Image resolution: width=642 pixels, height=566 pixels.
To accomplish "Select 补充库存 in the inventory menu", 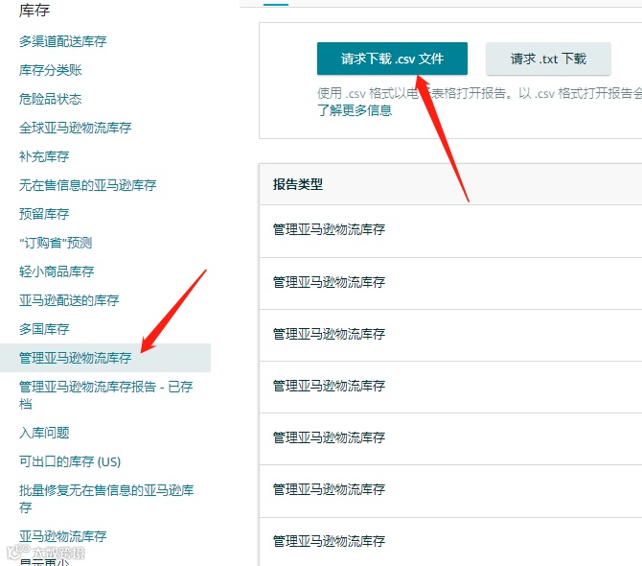I will click(x=44, y=156).
